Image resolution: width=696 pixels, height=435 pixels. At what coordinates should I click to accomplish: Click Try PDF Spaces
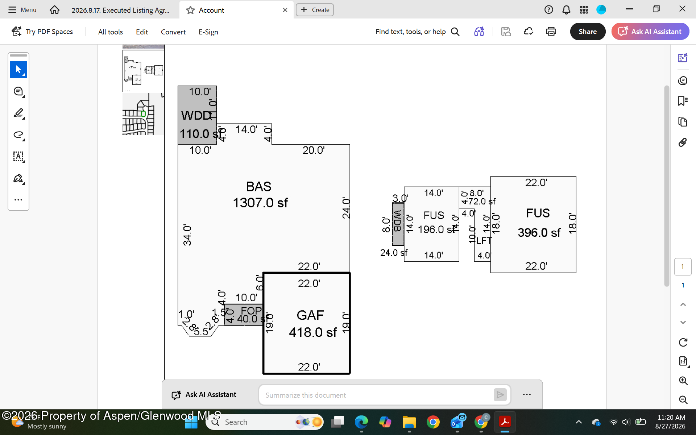[x=42, y=32]
